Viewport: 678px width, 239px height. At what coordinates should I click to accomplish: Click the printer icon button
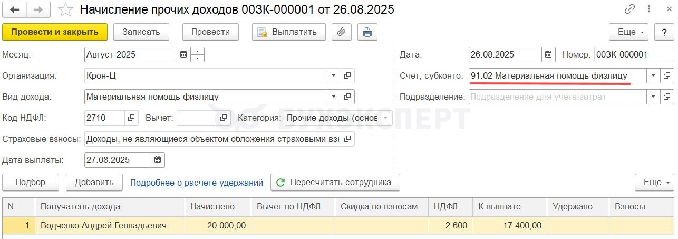[x=367, y=32]
